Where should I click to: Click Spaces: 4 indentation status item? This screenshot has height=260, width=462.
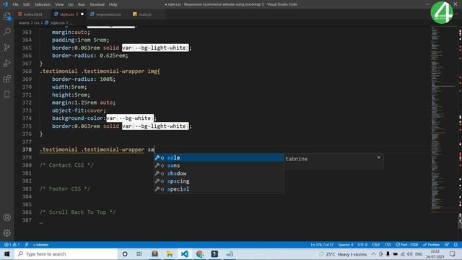click(345, 245)
